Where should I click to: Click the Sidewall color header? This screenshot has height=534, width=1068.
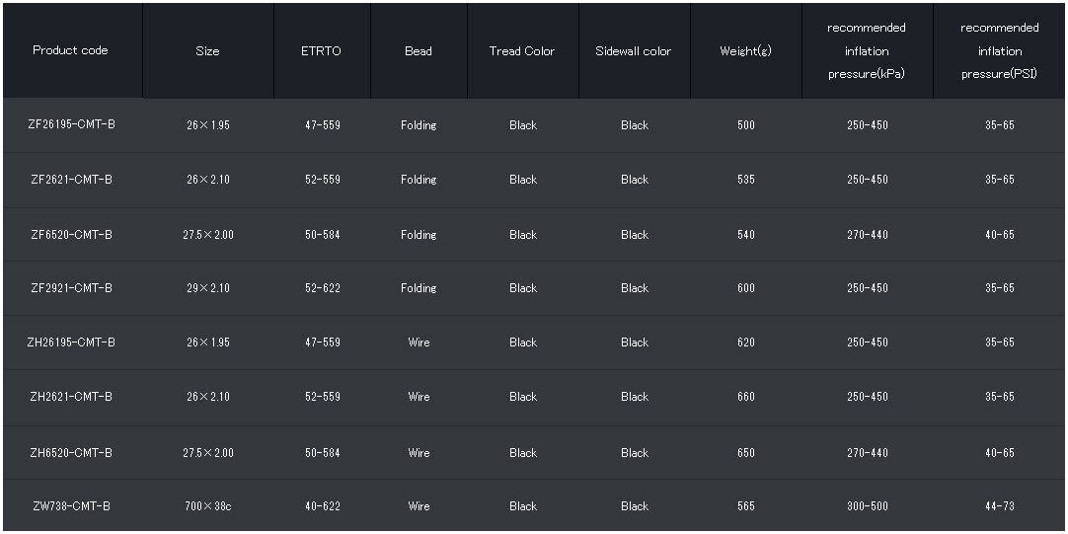click(634, 51)
